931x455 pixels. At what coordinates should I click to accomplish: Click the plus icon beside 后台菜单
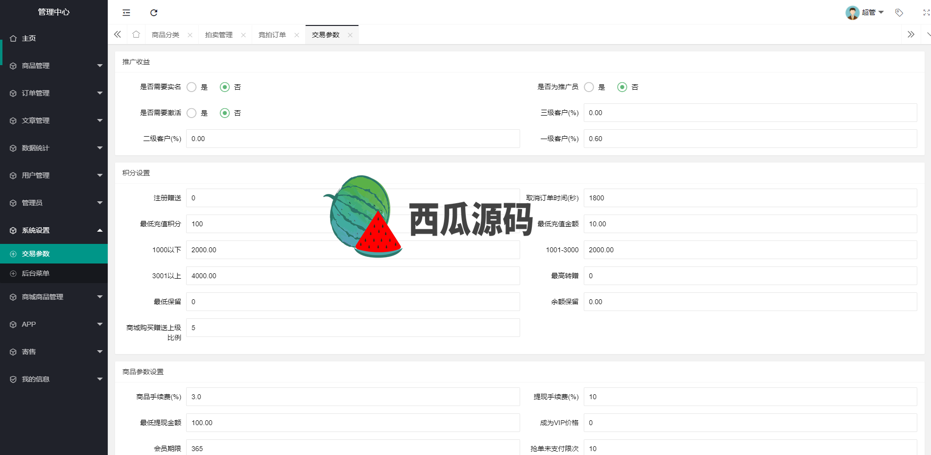point(13,273)
